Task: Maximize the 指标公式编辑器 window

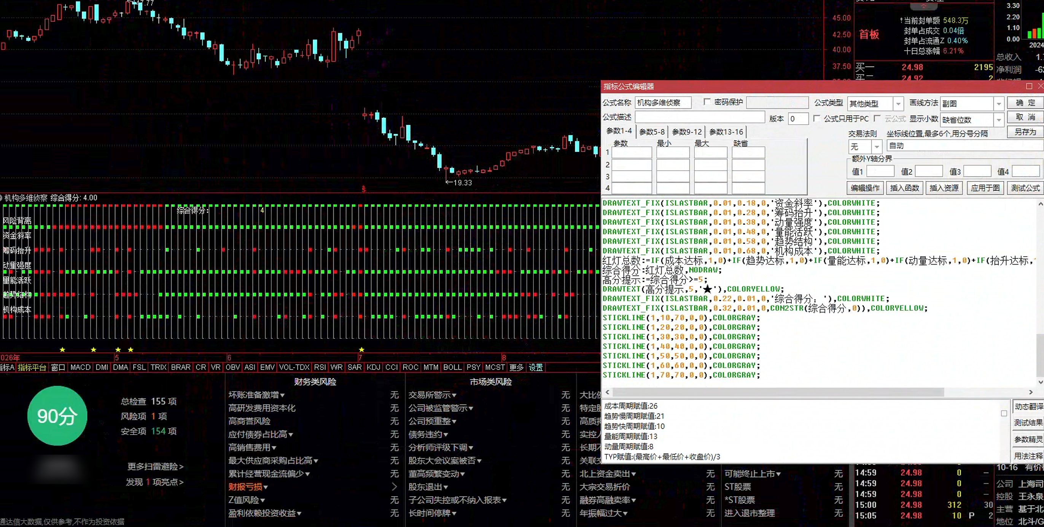Action: pos(1029,86)
